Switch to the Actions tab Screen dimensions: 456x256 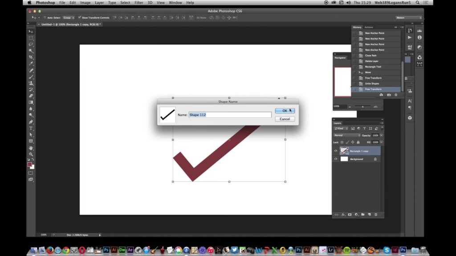pos(369,27)
